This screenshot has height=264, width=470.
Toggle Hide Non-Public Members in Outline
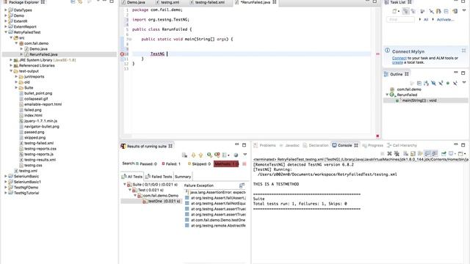coord(448,83)
